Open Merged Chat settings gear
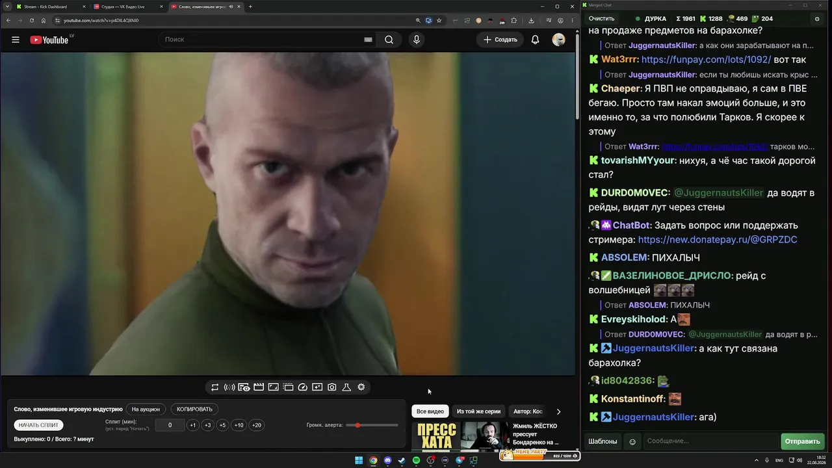The height and width of the screenshot is (468, 832). 817,19
